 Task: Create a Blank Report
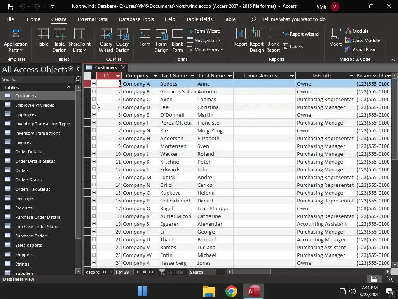click(273, 40)
